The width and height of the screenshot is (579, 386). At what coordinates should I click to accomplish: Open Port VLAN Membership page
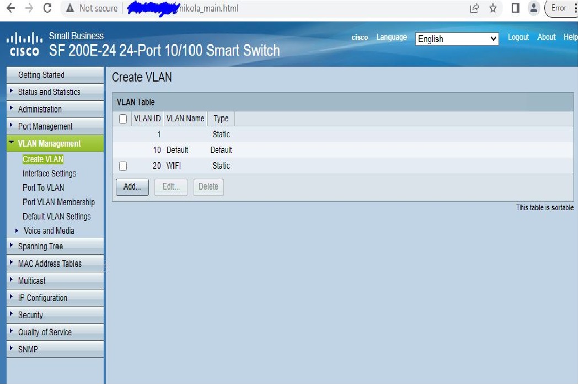click(58, 202)
